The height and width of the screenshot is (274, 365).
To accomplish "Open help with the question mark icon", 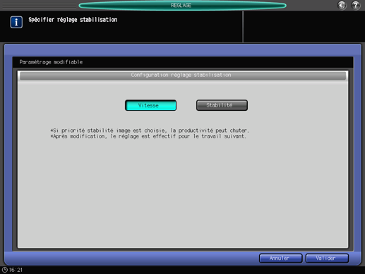I will pos(356,5).
